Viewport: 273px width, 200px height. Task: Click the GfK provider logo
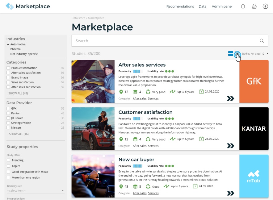click(254, 81)
